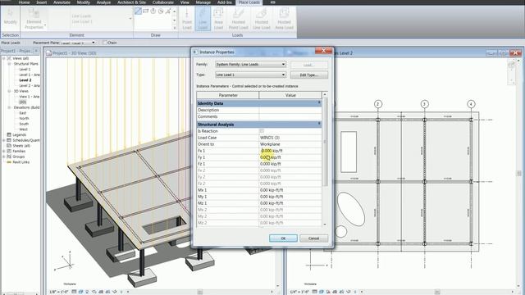This screenshot has width=525, height=295.
Task: Click the 3D view window document icon
Action: [49, 52]
